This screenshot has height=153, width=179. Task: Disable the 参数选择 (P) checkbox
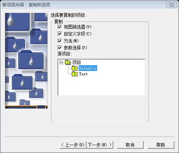pos(60,48)
